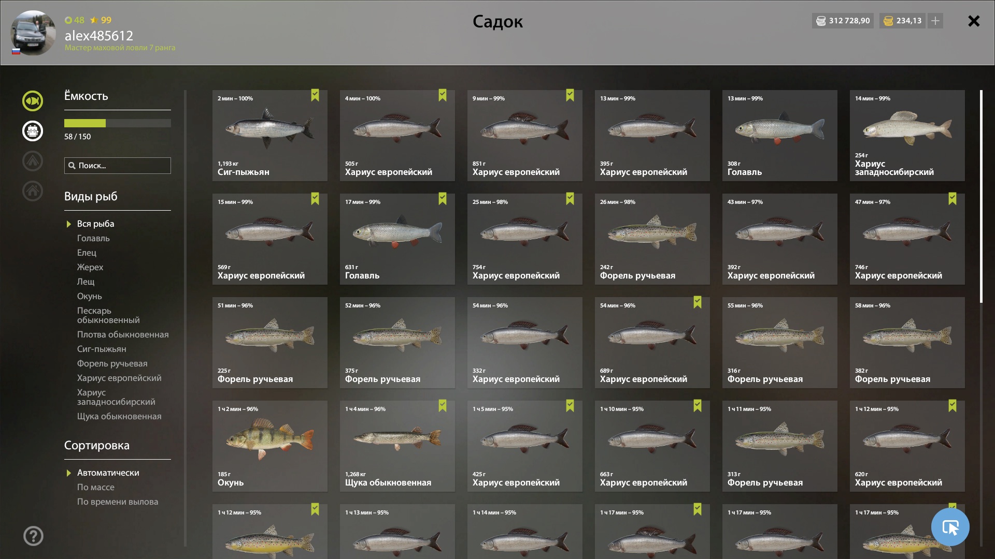
Task: Select sort option По массе
Action: pyautogui.click(x=96, y=487)
